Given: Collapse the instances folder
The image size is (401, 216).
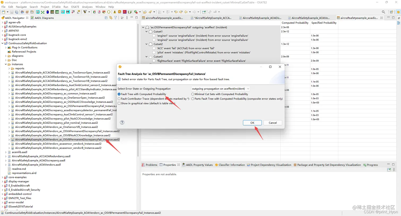Looking at the screenshot, I should [x=6, y=64].
